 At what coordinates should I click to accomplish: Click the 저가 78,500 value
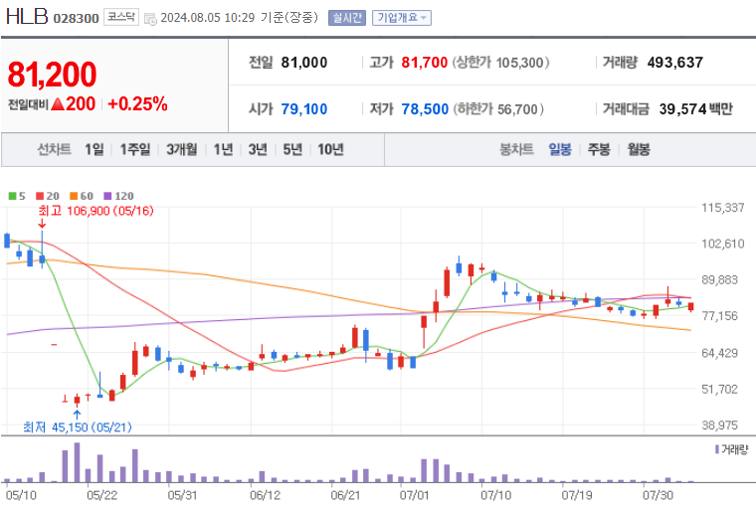(x=425, y=109)
